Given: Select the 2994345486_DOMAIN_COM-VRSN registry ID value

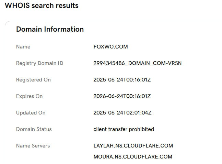Looking at the screenshot, I should [x=137, y=63].
